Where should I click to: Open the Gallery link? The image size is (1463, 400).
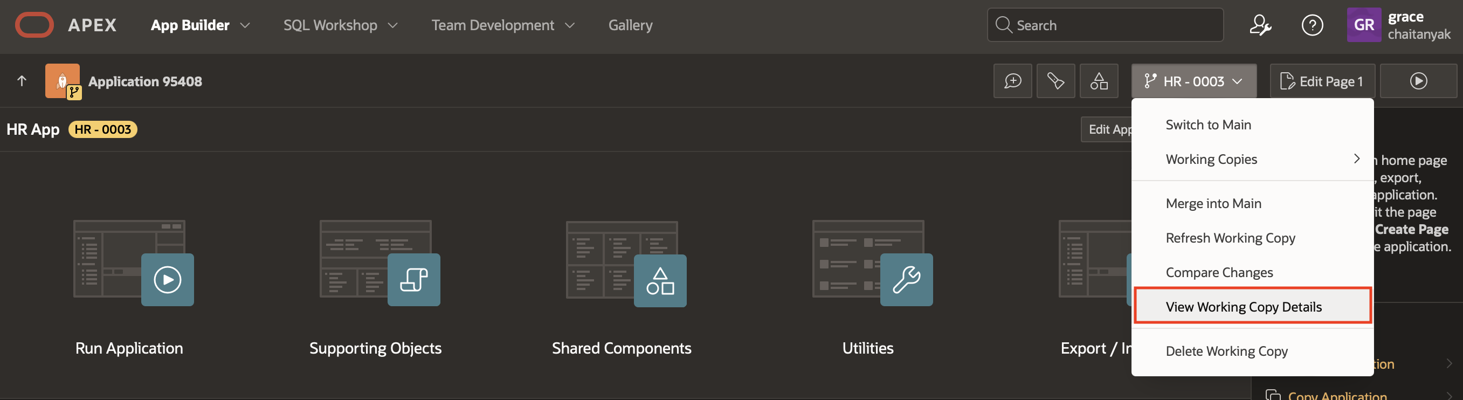click(630, 25)
